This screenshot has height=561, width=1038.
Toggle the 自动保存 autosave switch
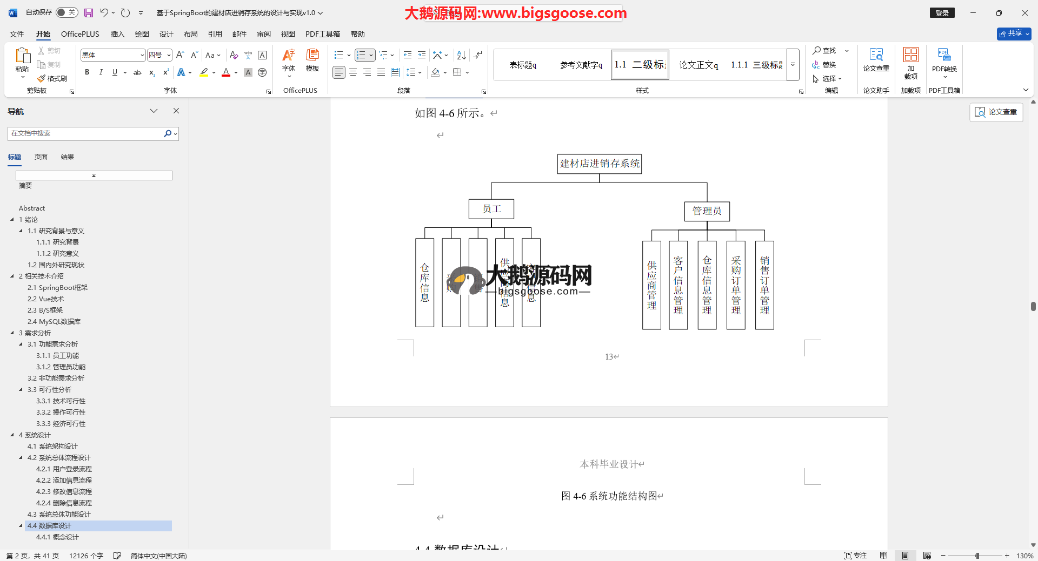(x=67, y=12)
